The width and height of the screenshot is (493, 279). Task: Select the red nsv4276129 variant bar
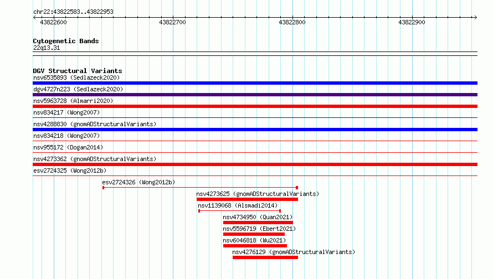pos(265,257)
